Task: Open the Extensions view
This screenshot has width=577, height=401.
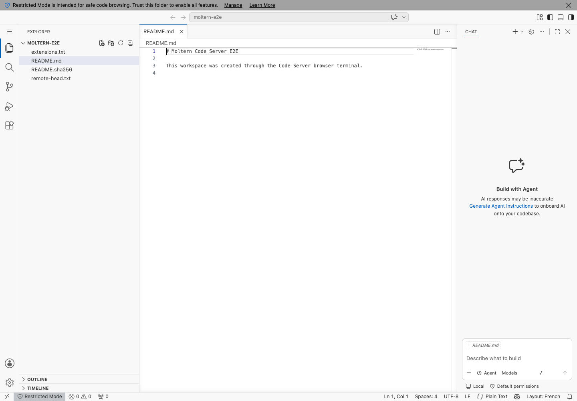Action: (x=10, y=126)
